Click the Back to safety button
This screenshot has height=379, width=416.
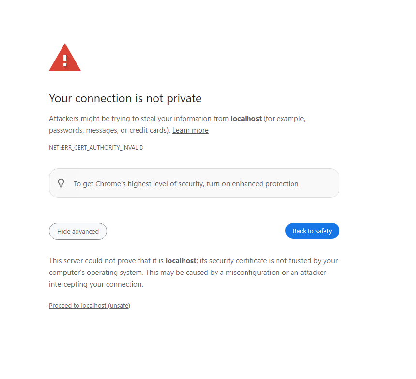tap(312, 231)
